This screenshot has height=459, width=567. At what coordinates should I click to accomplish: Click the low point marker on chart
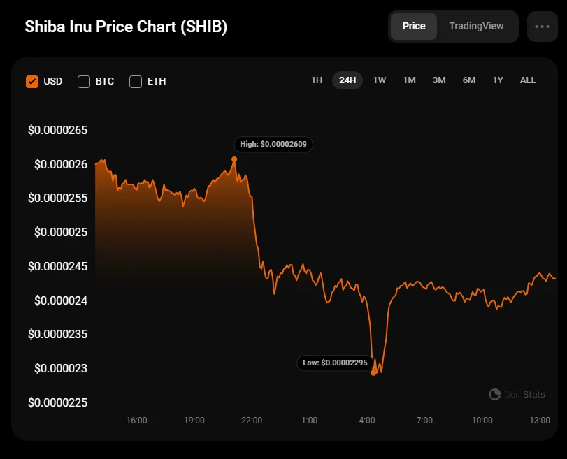coord(374,372)
